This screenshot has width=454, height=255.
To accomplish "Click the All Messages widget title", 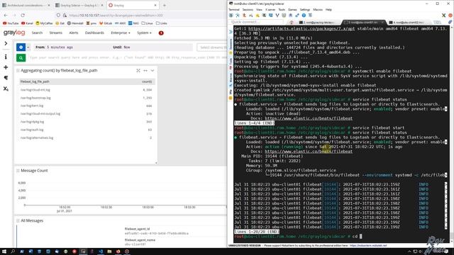I will click(32, 220).
